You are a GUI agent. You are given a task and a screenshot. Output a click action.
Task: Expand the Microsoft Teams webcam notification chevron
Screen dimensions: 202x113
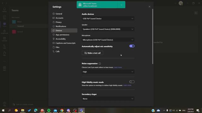pos(121,5)
